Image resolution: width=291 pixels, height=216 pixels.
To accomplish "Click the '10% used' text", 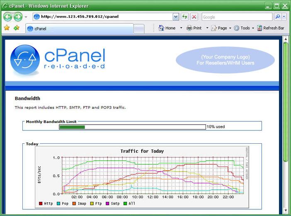I will pyautogui.click(x=216, y=127).
